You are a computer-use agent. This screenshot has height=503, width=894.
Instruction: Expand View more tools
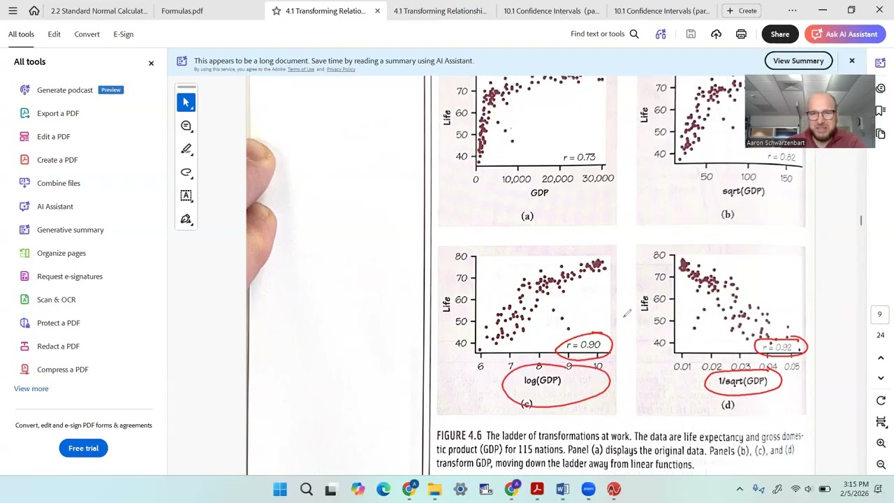tap(31, 388)
